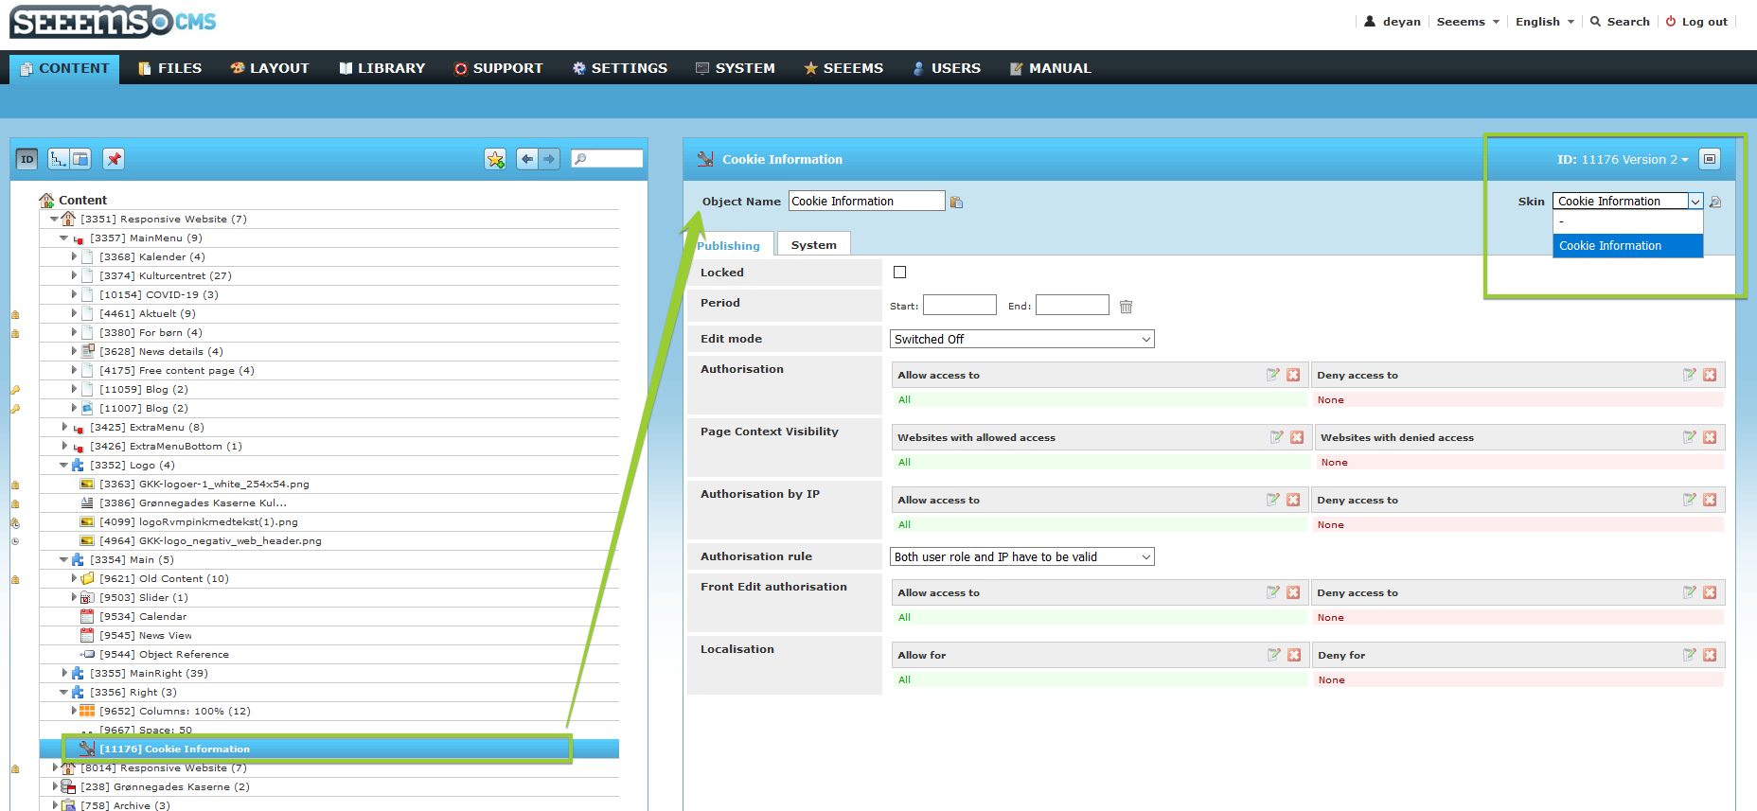This screenshot has height=811, width=1757.
Task: Toggle the Locked checkbox
Action: coord(900,273)
